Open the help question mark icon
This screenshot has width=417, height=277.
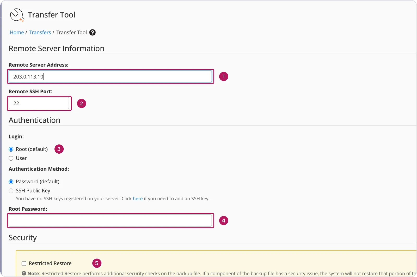(93, 32)
